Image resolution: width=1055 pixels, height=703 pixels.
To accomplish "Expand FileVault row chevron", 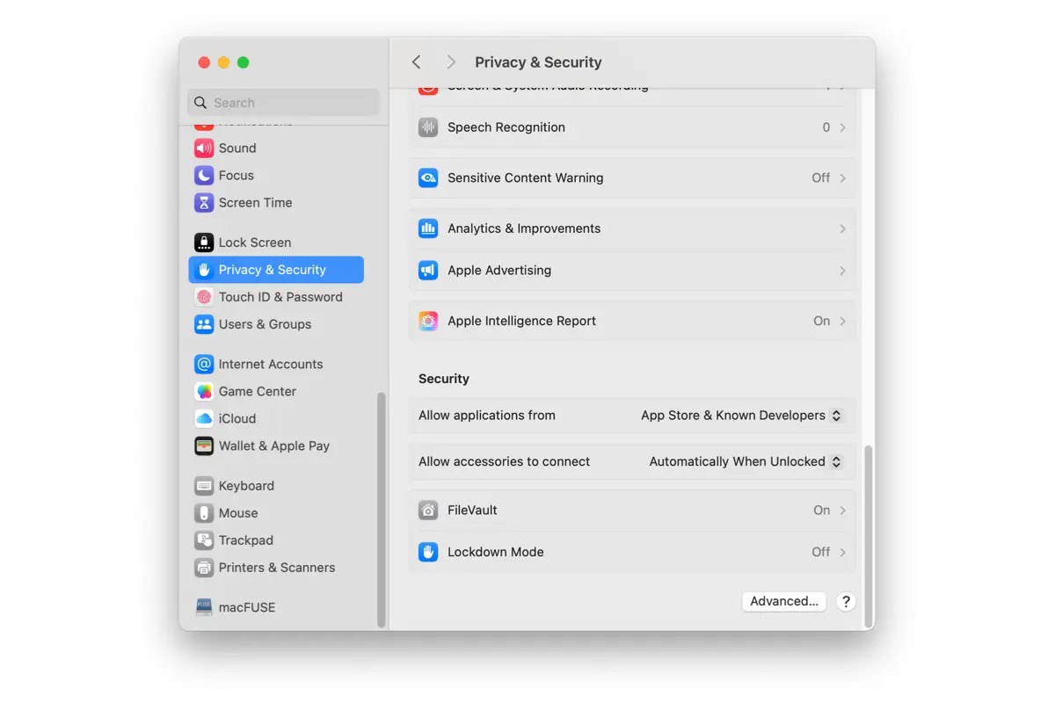I will coord(842,510).
